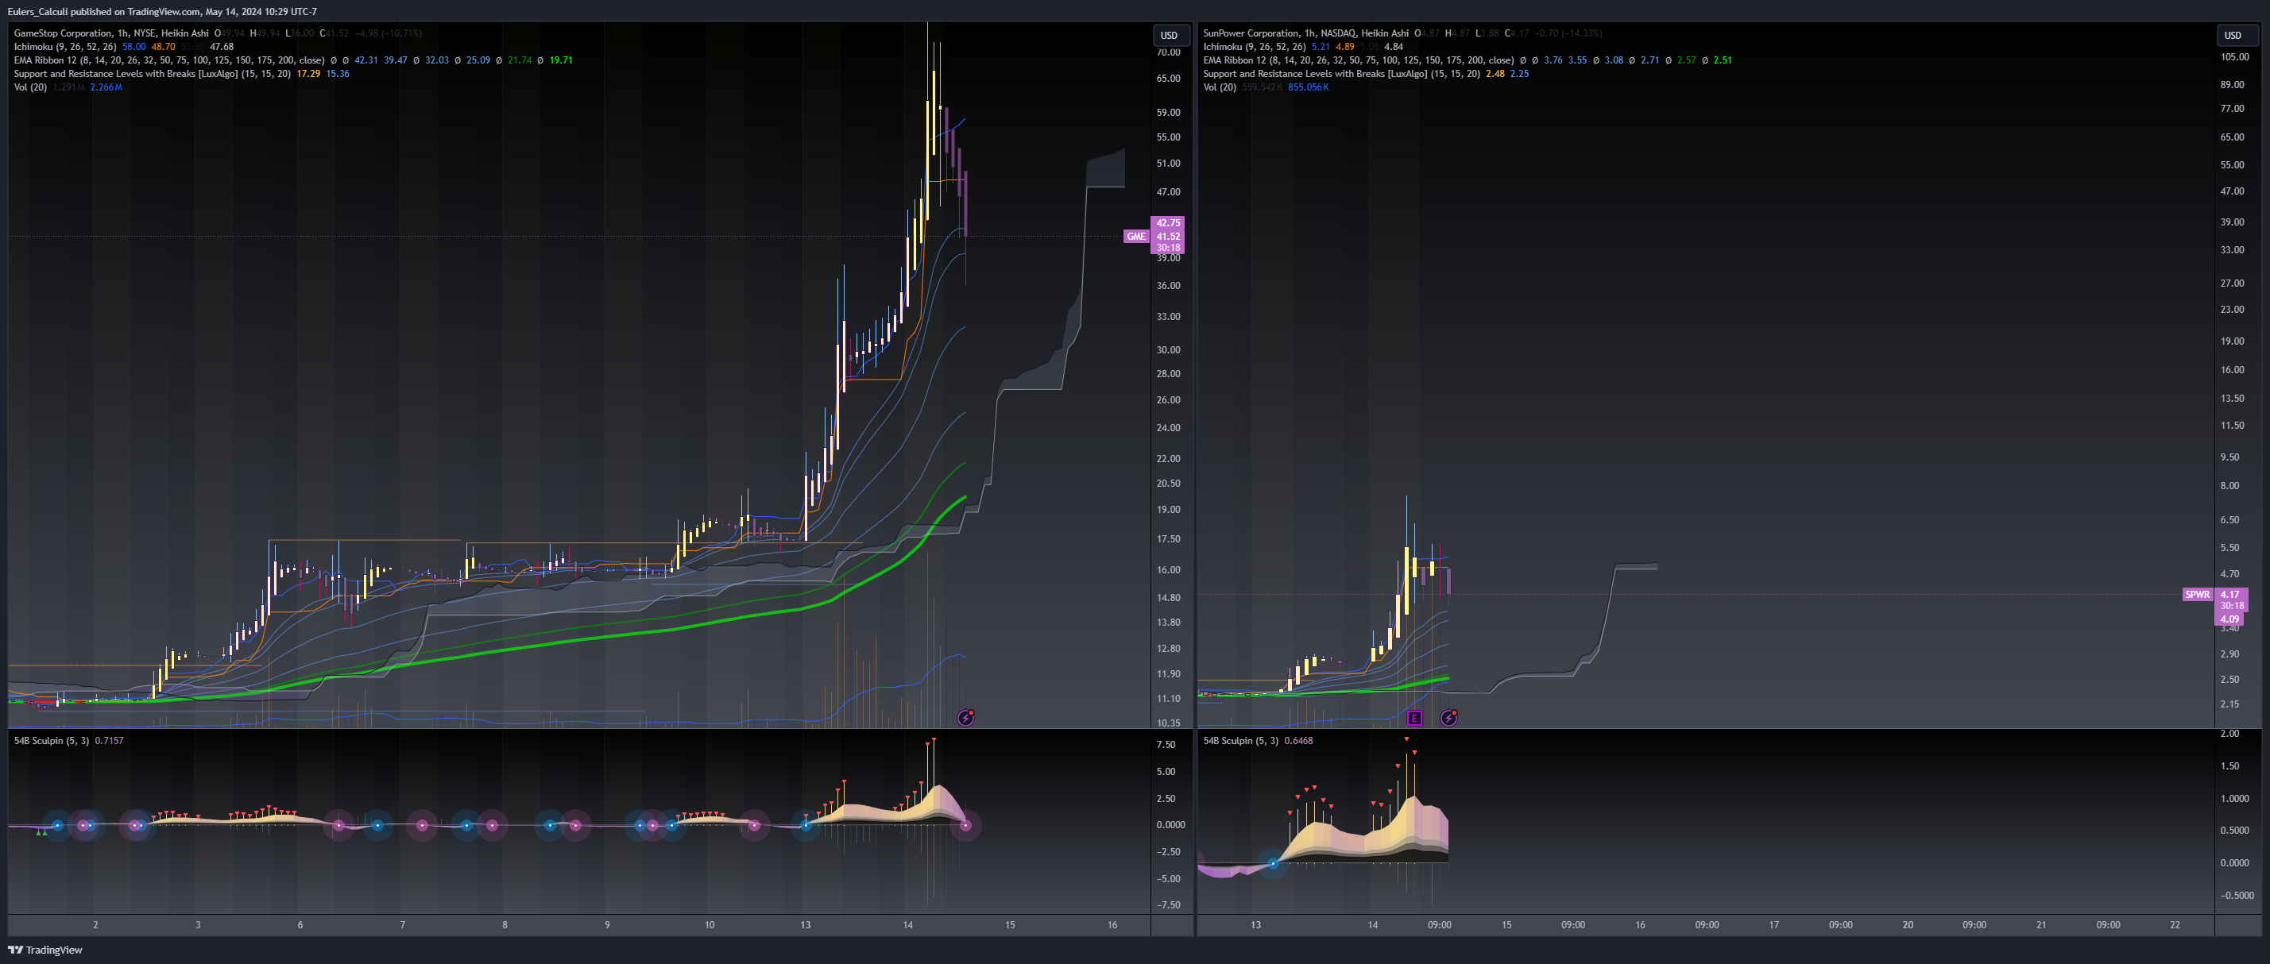Click the Vol (20) legend on SunPower chart

[x=1220, y=87]
